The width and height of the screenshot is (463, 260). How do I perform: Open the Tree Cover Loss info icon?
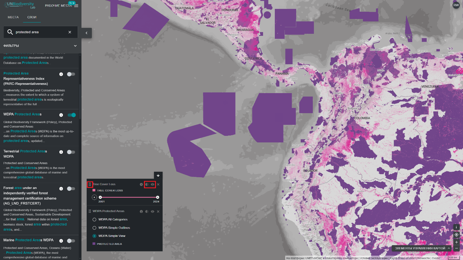pyautogui.click(x=141, y=184)
